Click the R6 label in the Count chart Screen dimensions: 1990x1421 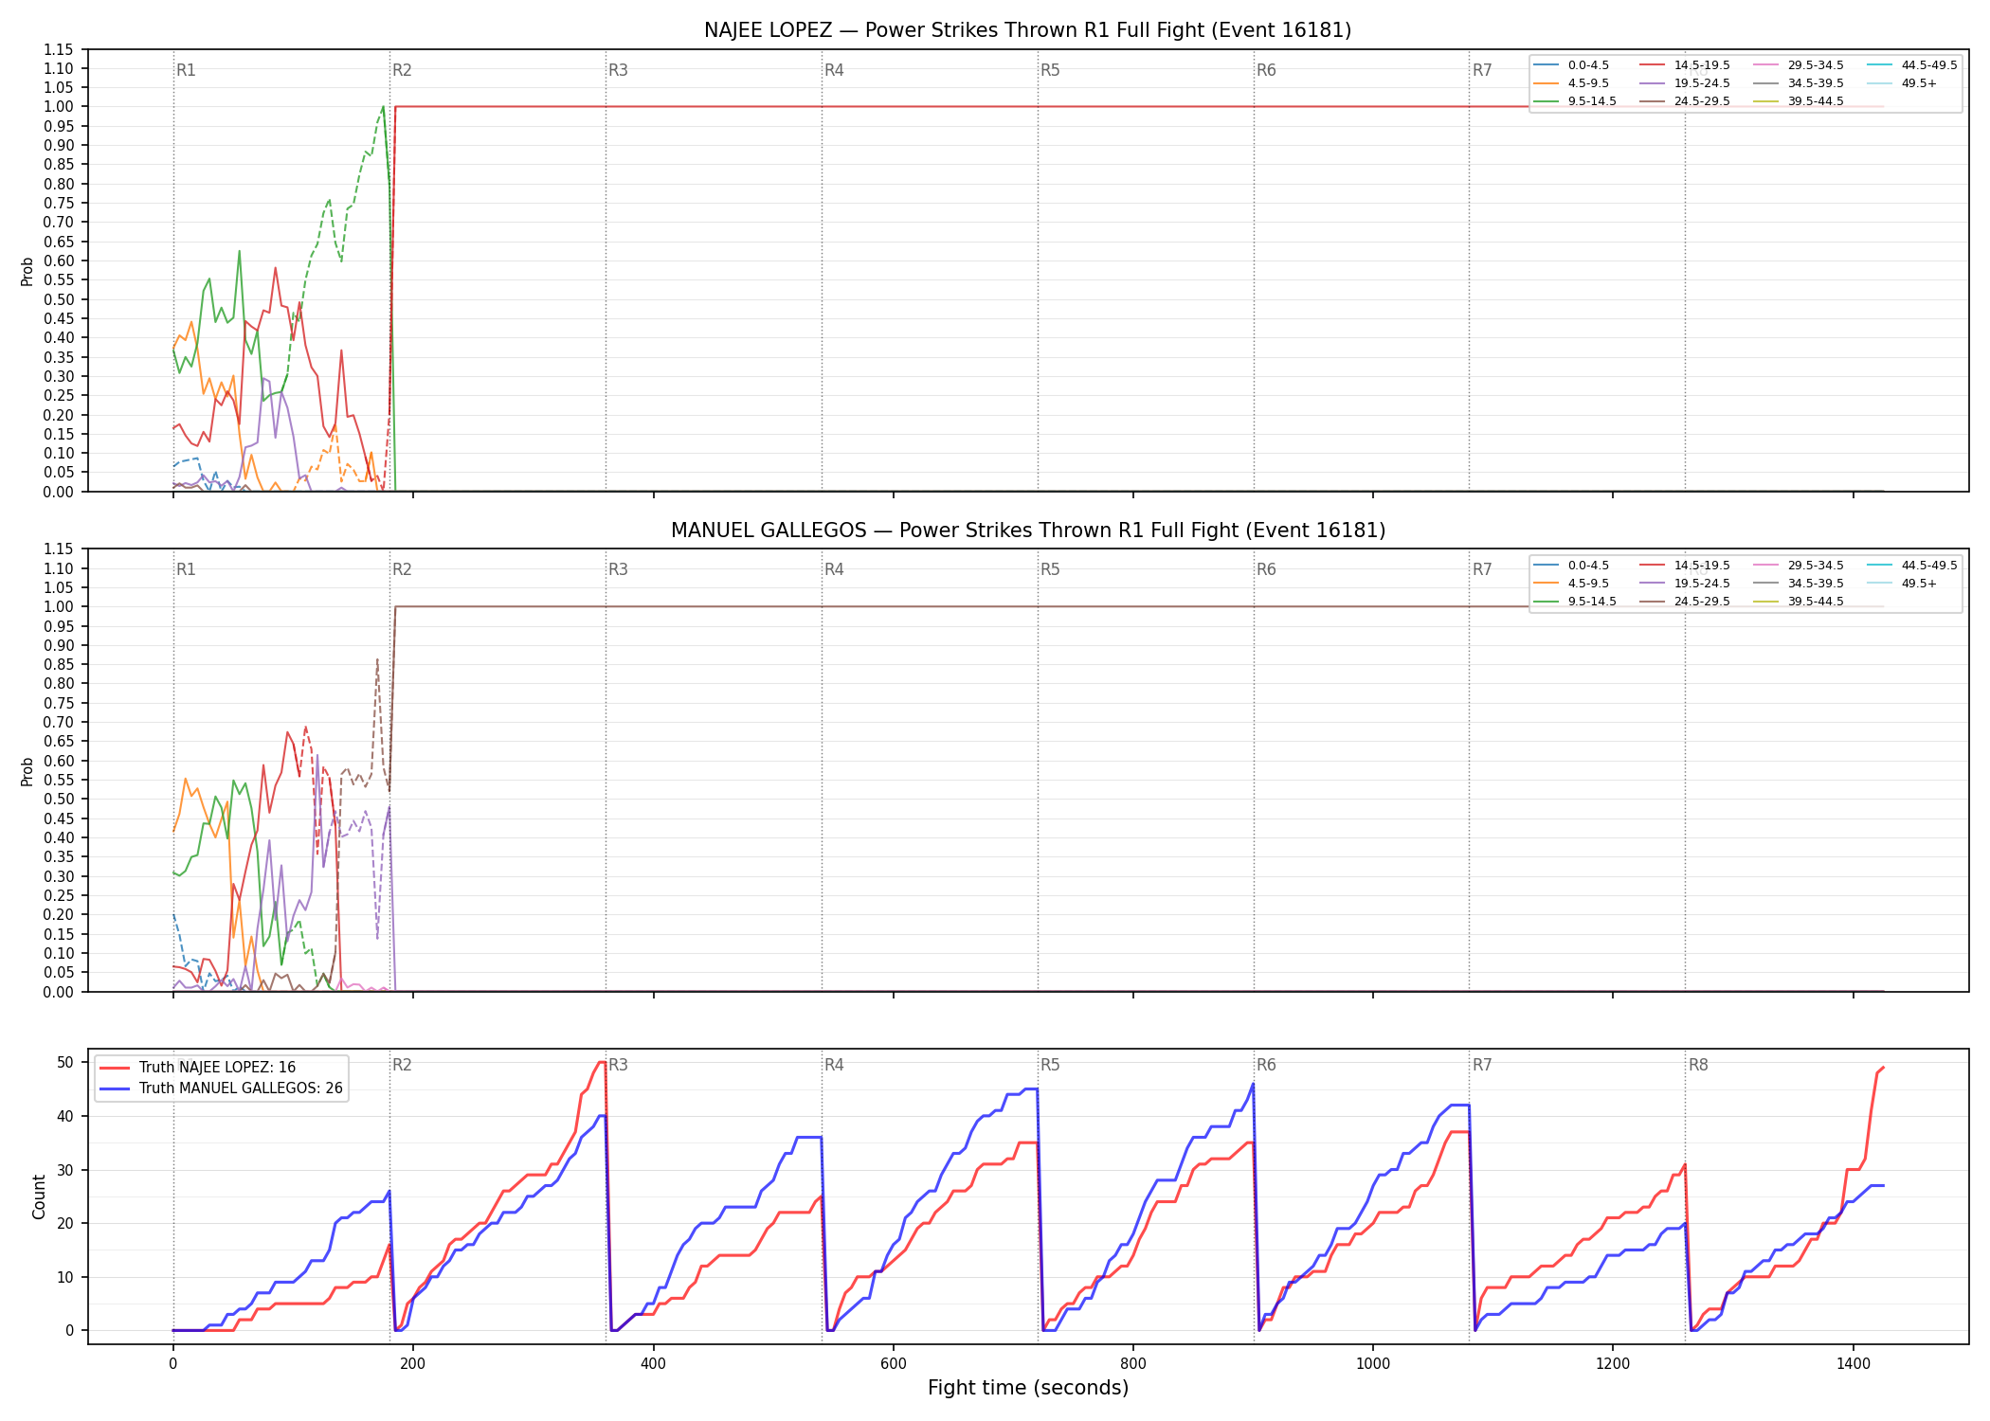pyautogui.click(x=1266, y=1065)
